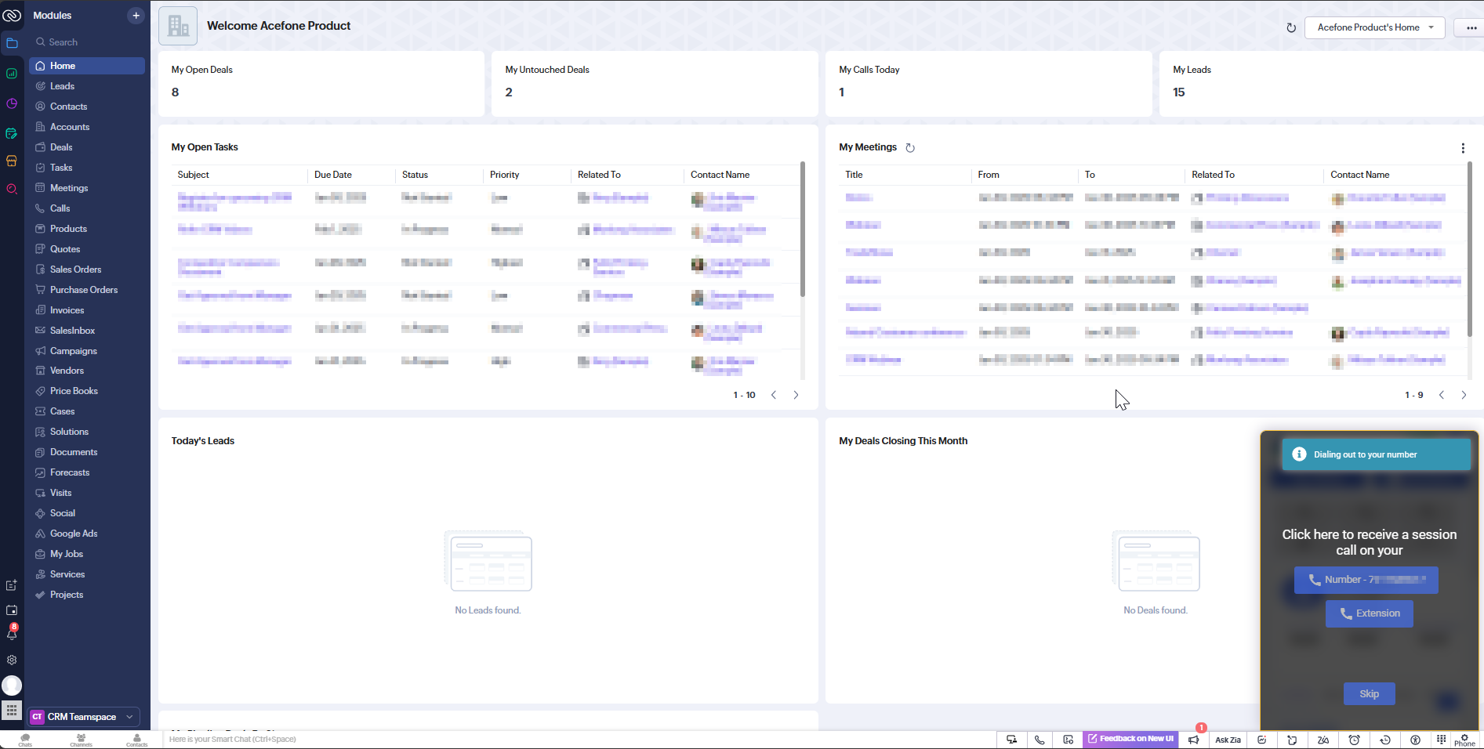Switch to the Contacts tab in bottom bar
The height and width of the screenshot is (749, 1484).
point(136,740)
